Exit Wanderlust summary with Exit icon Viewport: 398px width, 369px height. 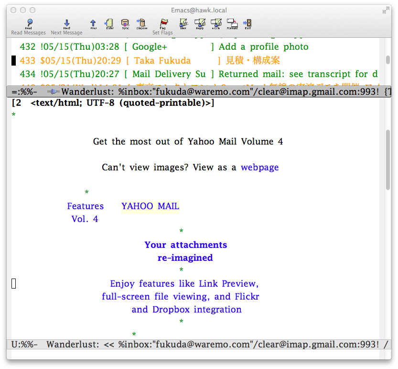247,24
